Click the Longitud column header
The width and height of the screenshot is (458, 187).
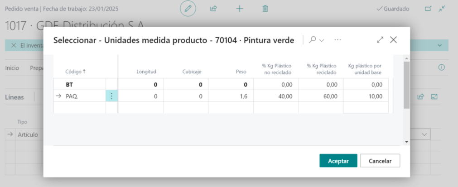pyautogui.click(x=146, y=72)
